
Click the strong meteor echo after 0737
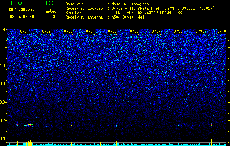[x=163, y=125]
